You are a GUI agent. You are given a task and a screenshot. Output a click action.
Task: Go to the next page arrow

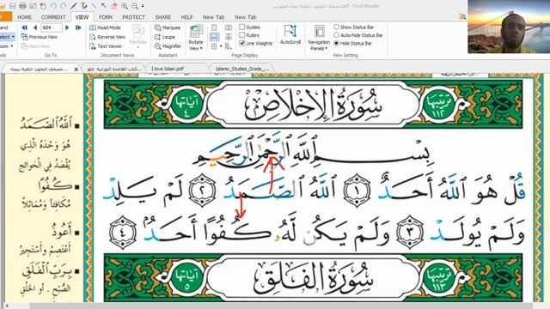[67, 27]
